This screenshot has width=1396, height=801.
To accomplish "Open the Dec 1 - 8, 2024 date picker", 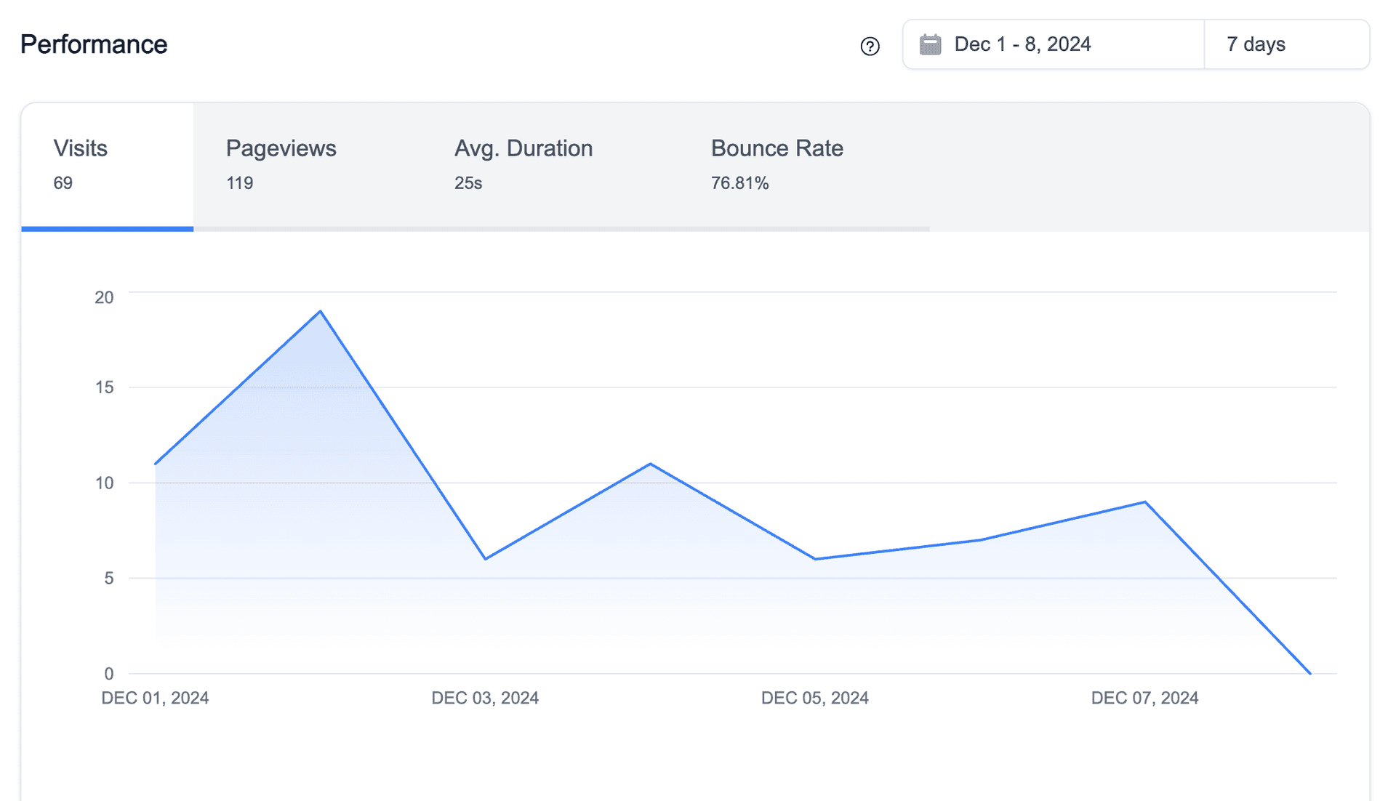I will pos(1022,44).
